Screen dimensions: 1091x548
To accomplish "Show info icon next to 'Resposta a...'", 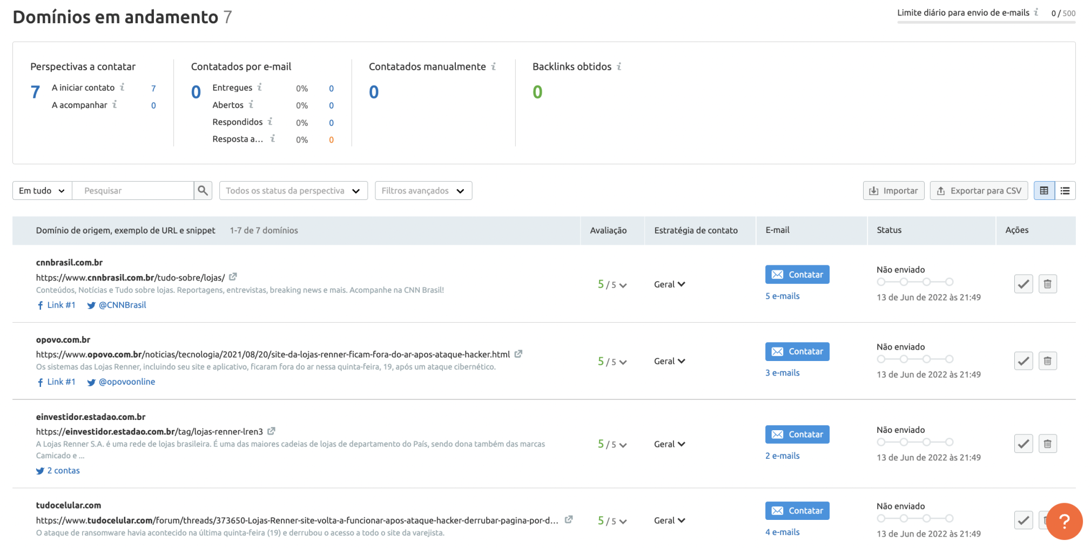I will coord(273,138).
